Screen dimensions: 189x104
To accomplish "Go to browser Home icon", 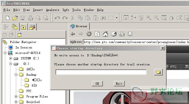I will [106, 34].
